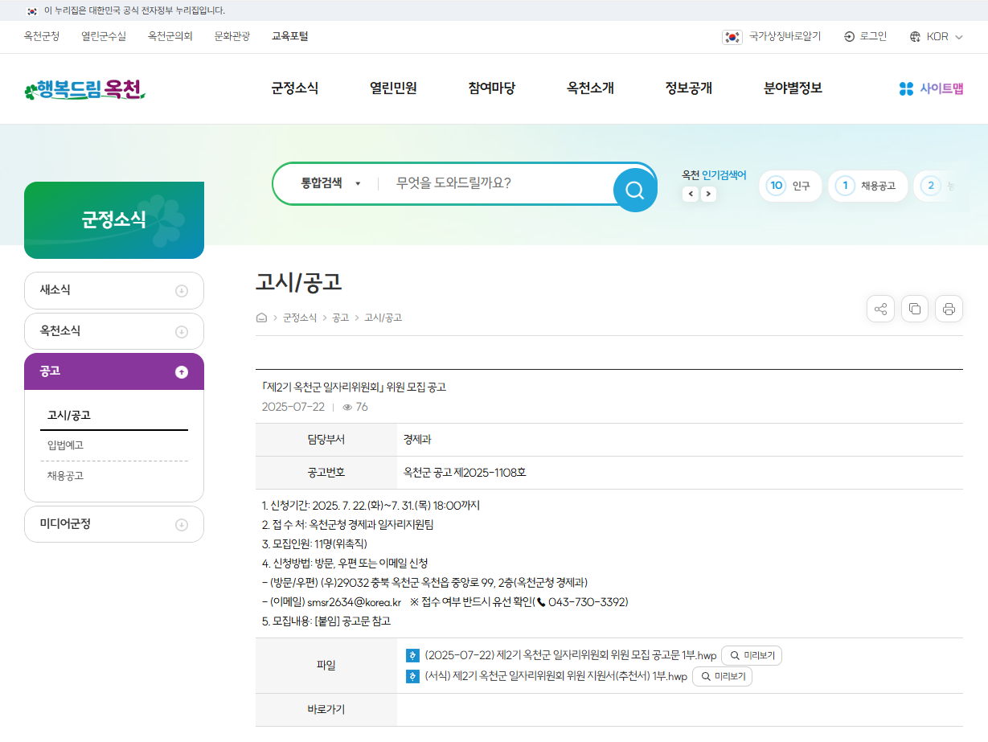Show next popular search keyword
The width and height of the screenshot is (988, 742).
point(708,194)
